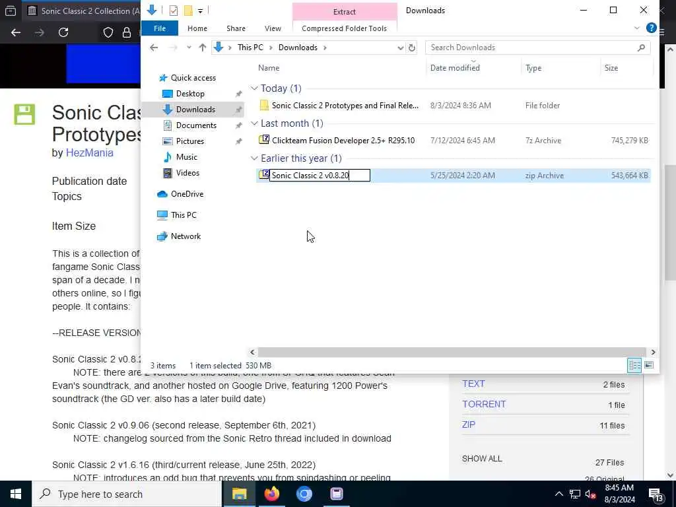Click the browser back arrow
Image resolution: width=676 pixels, height=507 pixels.
point(16,32)
